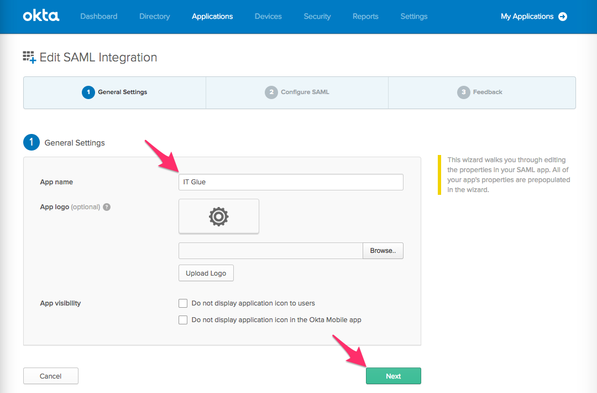
Task: Click the Okta logo
Action: [41, 16]
